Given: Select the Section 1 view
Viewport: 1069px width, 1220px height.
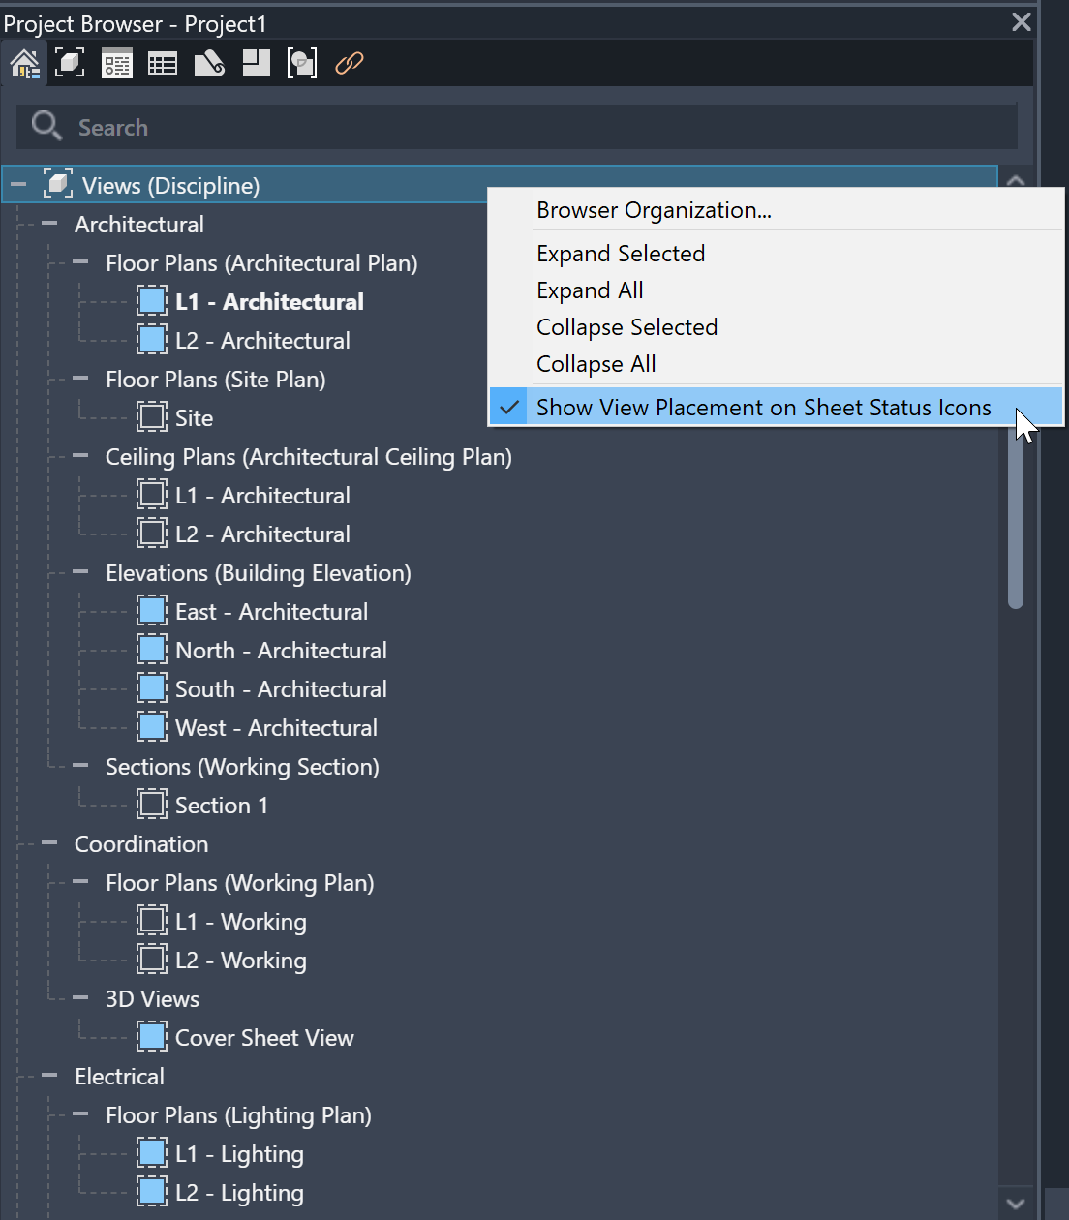Looking at the screenshot, I should tap(221, 805).
